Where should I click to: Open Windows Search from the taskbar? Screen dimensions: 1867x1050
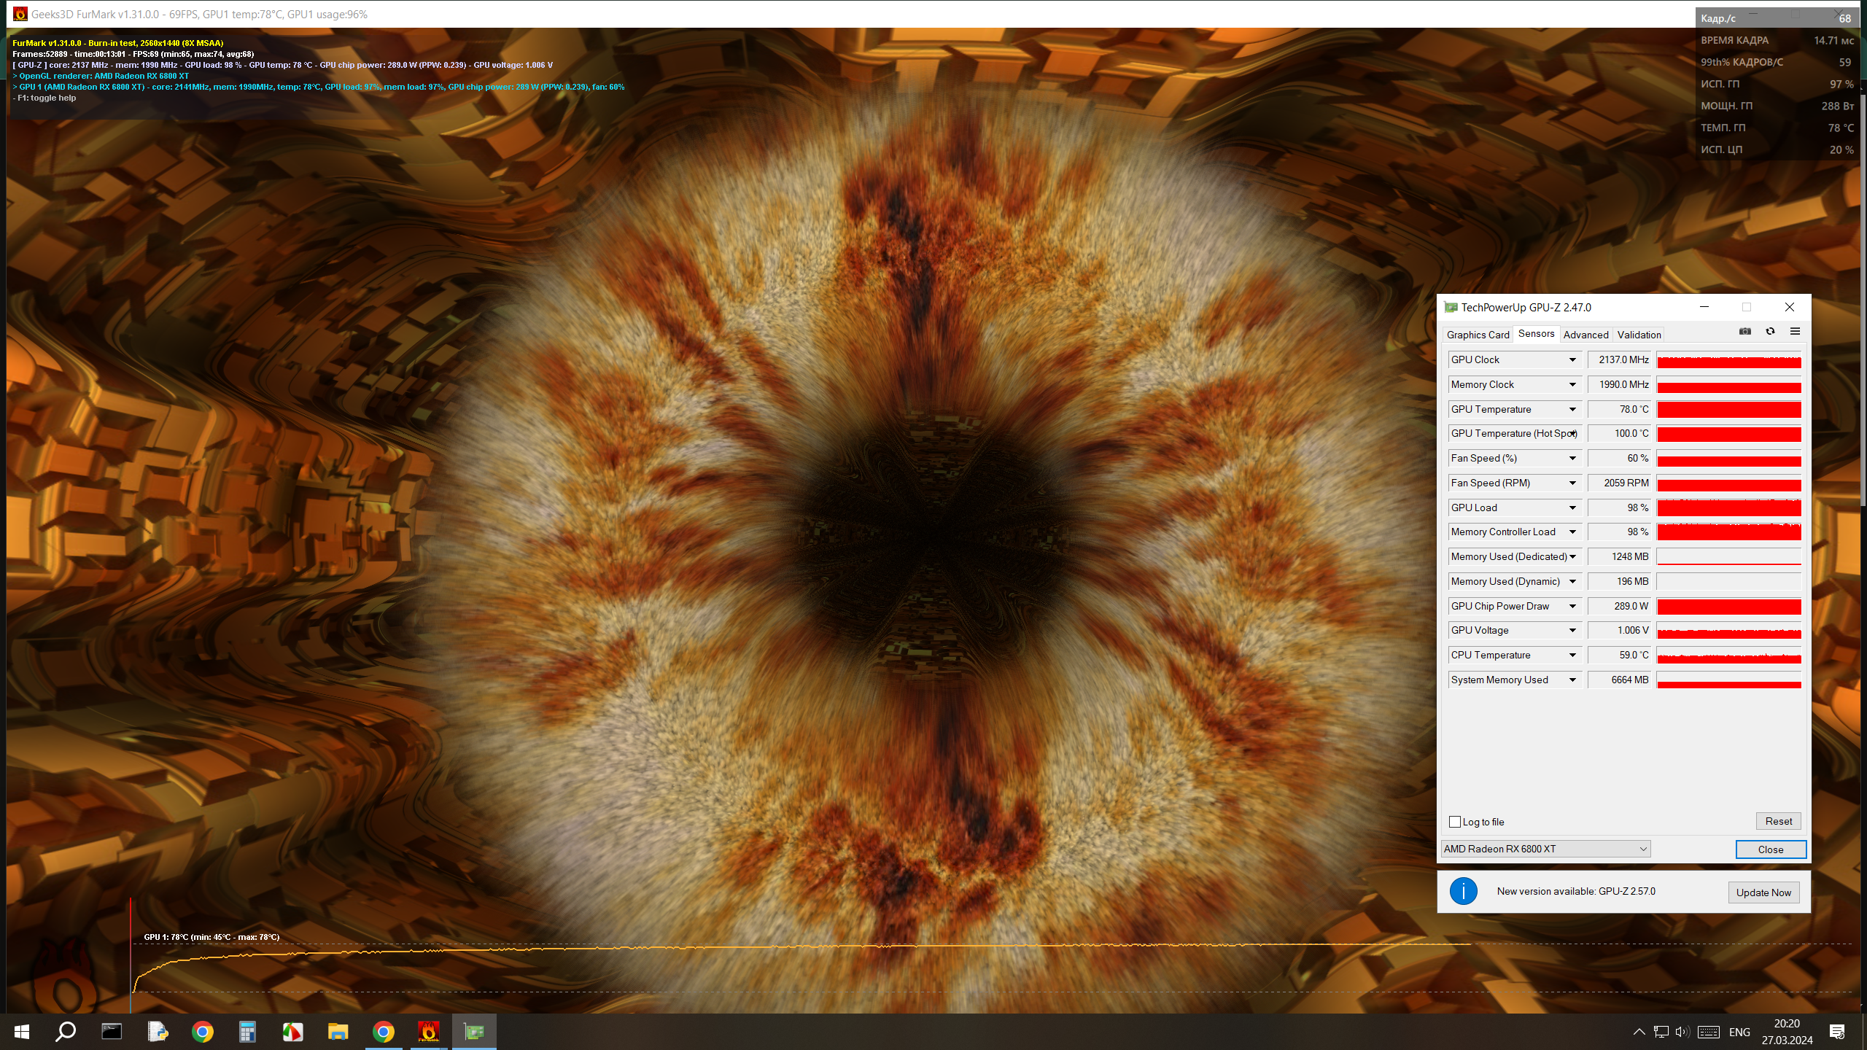coord(66,1032)
